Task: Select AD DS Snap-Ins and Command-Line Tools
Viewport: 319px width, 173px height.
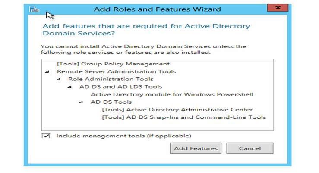Action: (184, 117)
